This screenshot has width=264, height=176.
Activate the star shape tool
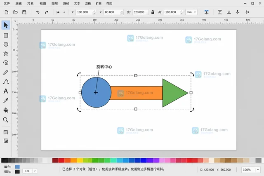[x=6, y=54]
